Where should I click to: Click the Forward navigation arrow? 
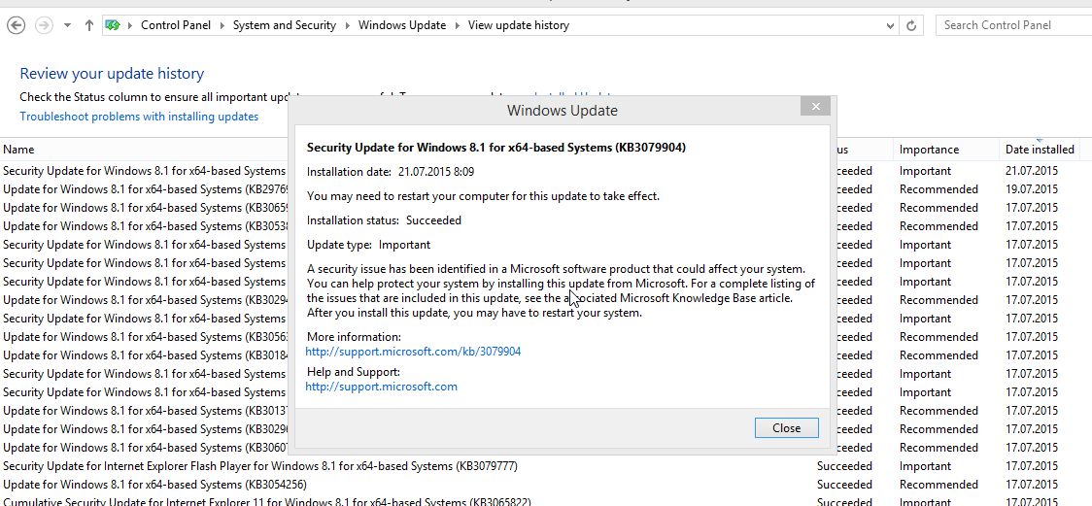[x=43, y=26]
